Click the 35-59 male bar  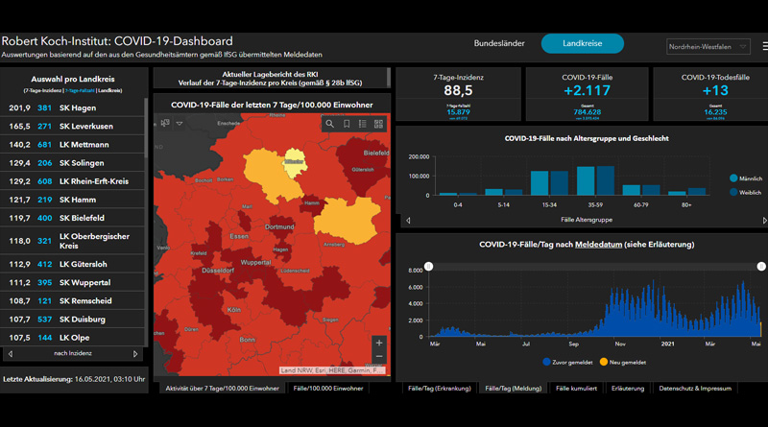[x=586, y=180]
